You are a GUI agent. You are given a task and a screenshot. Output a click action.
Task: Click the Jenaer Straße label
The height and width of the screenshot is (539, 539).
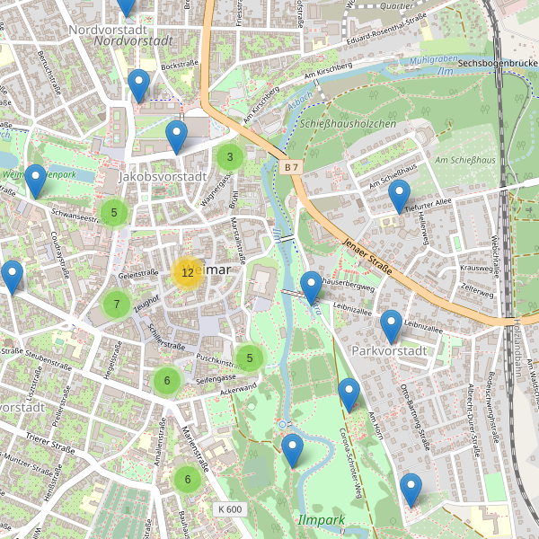pos(367,256)
